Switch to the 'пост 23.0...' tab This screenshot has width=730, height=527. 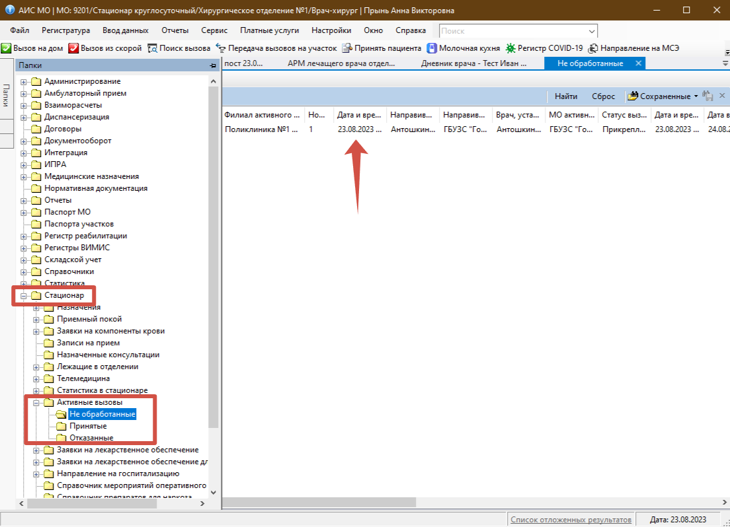pyautogui.click(x=243, y=63)
